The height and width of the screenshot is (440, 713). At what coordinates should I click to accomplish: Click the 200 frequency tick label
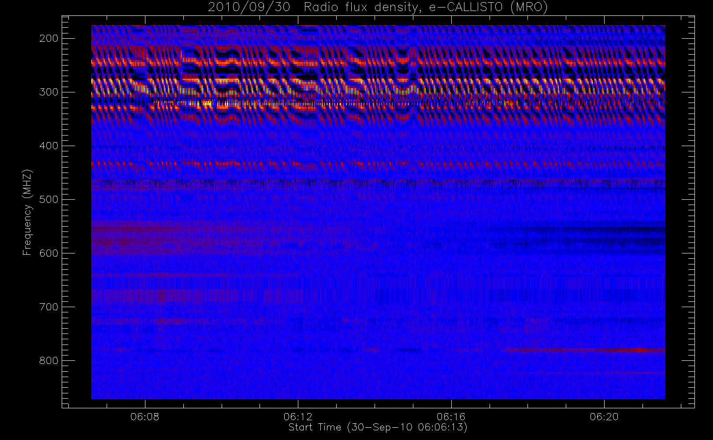pos(49,38)
